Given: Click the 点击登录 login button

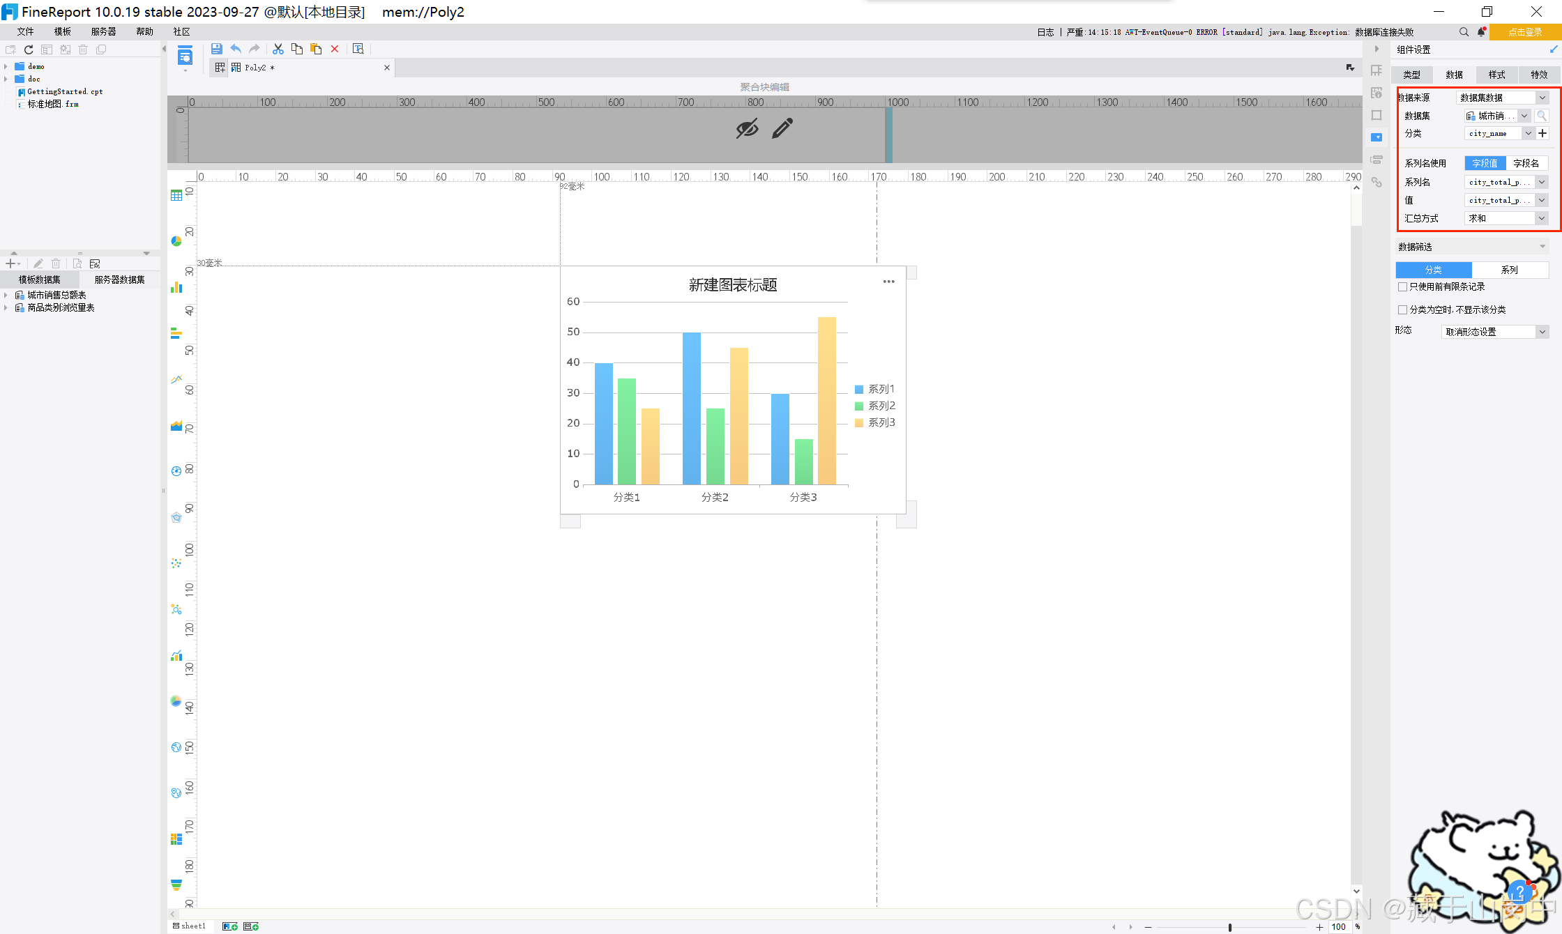Looking at the screenshot, I should click(x=1525, y=32).
